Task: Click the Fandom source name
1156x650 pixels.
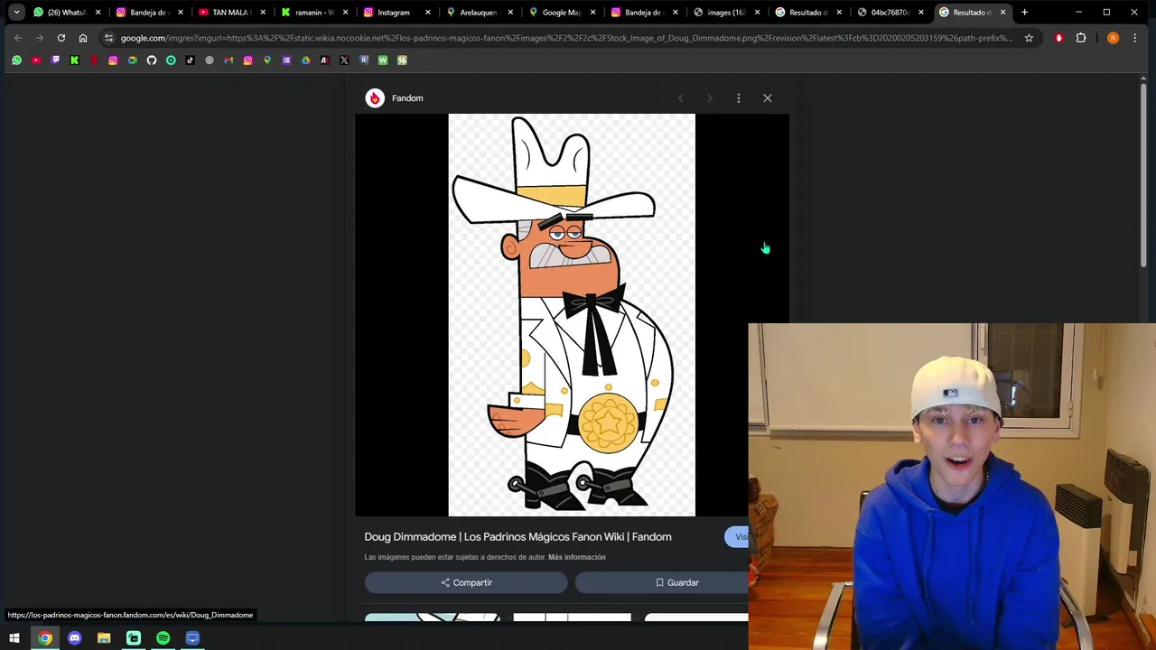Action: (x=407, y=97)
